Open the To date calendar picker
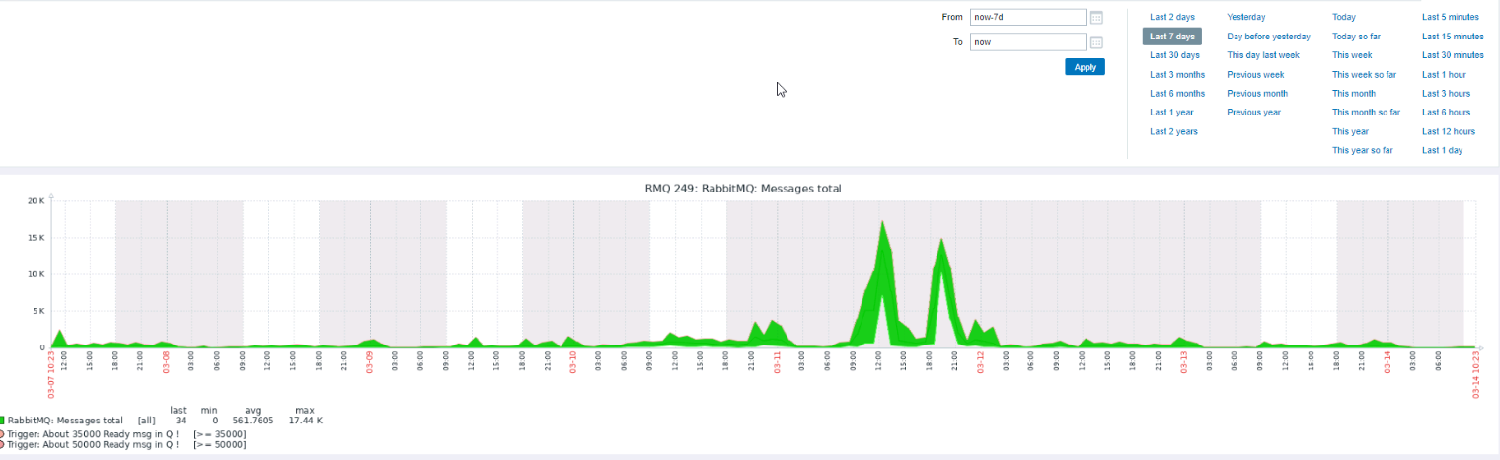Viewport: 1500px width, 460px height. [x=1096, y=42]
